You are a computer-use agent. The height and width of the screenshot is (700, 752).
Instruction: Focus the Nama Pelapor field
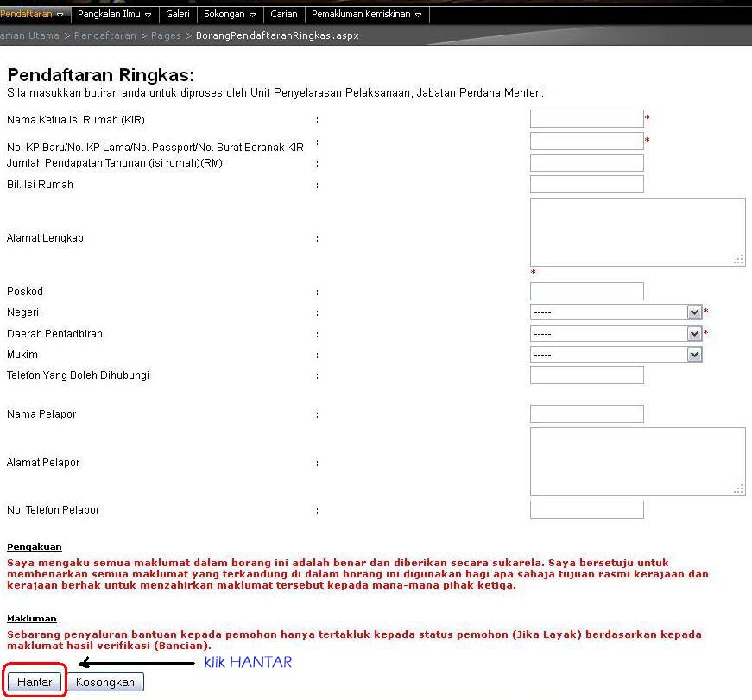tap(586, 413)
